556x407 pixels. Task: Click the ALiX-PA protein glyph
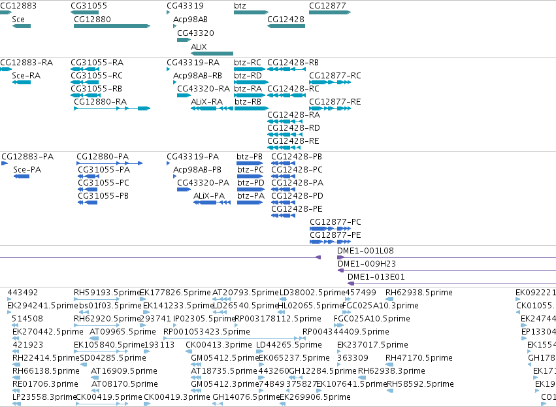pyautogui.click(x=212, y=203)
